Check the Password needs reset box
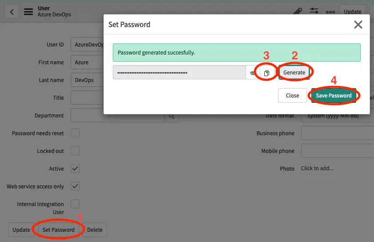This screenshot has width=374, height=242. (x=75, y=133)
